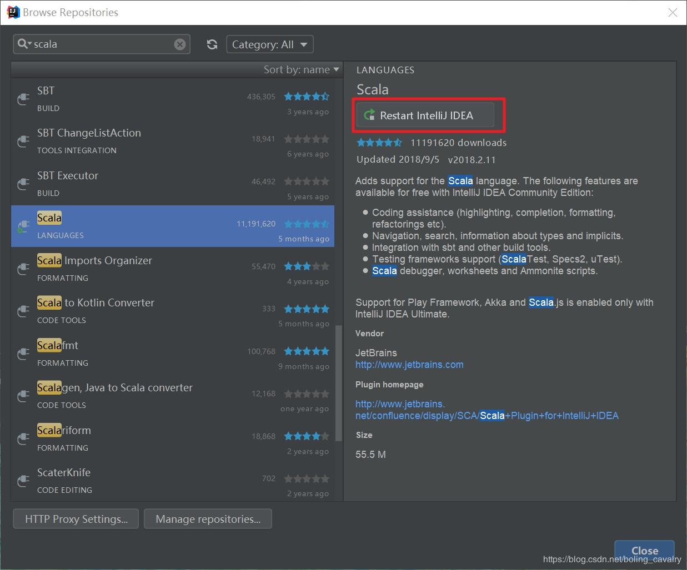Close the Browse Repositories dialog window
Image resolution: width=687 pixels, height=570 pixels.
pos(673,12)
